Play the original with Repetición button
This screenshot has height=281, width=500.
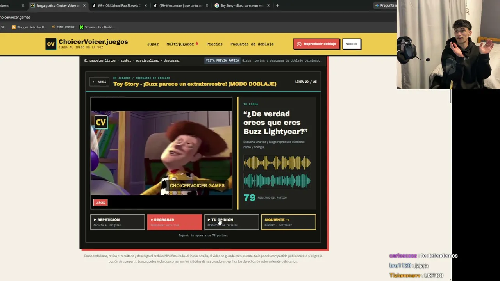118,222
